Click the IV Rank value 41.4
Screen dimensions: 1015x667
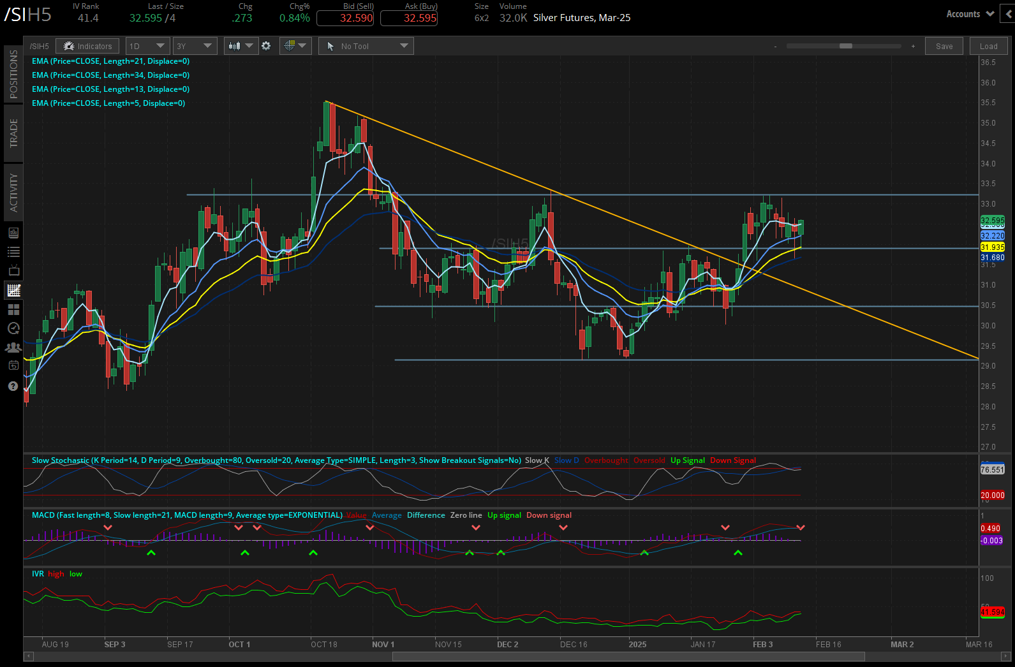(88, 18)
